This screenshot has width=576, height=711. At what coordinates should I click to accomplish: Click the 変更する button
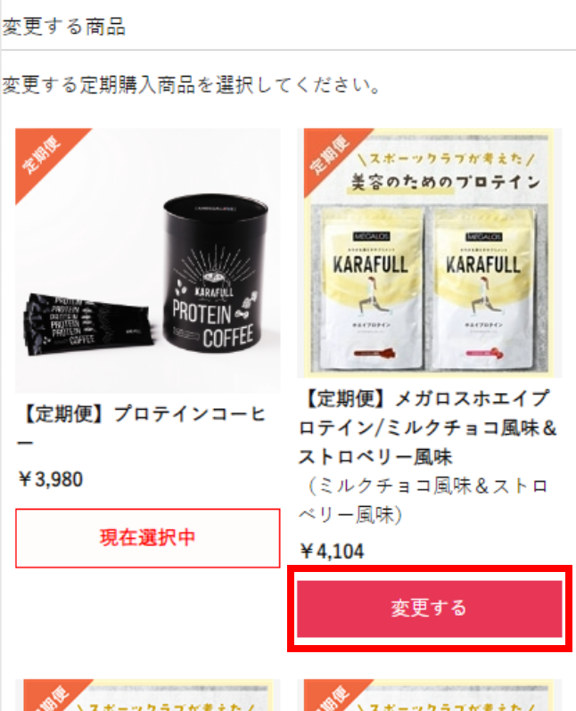430,609
